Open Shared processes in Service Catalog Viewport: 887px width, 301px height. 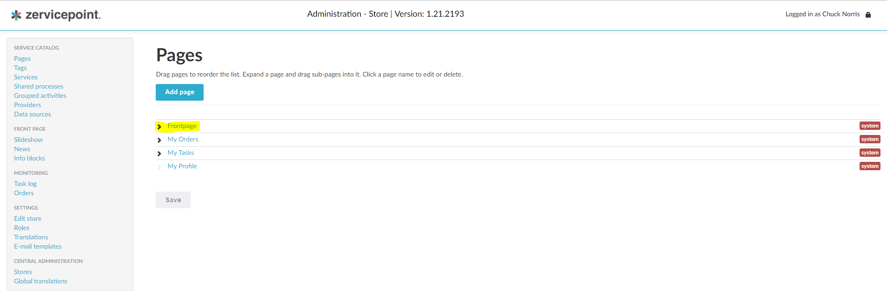(39, 86)
